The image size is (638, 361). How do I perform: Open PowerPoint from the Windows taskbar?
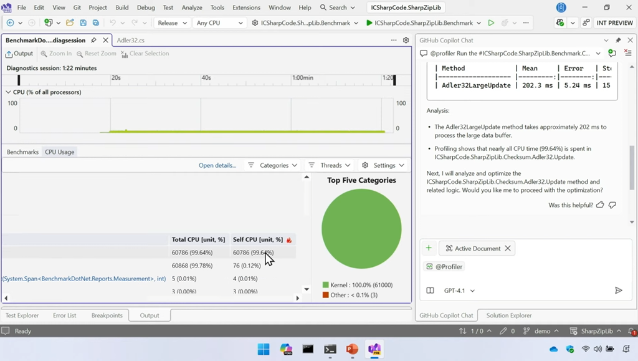tap(352, 349)
